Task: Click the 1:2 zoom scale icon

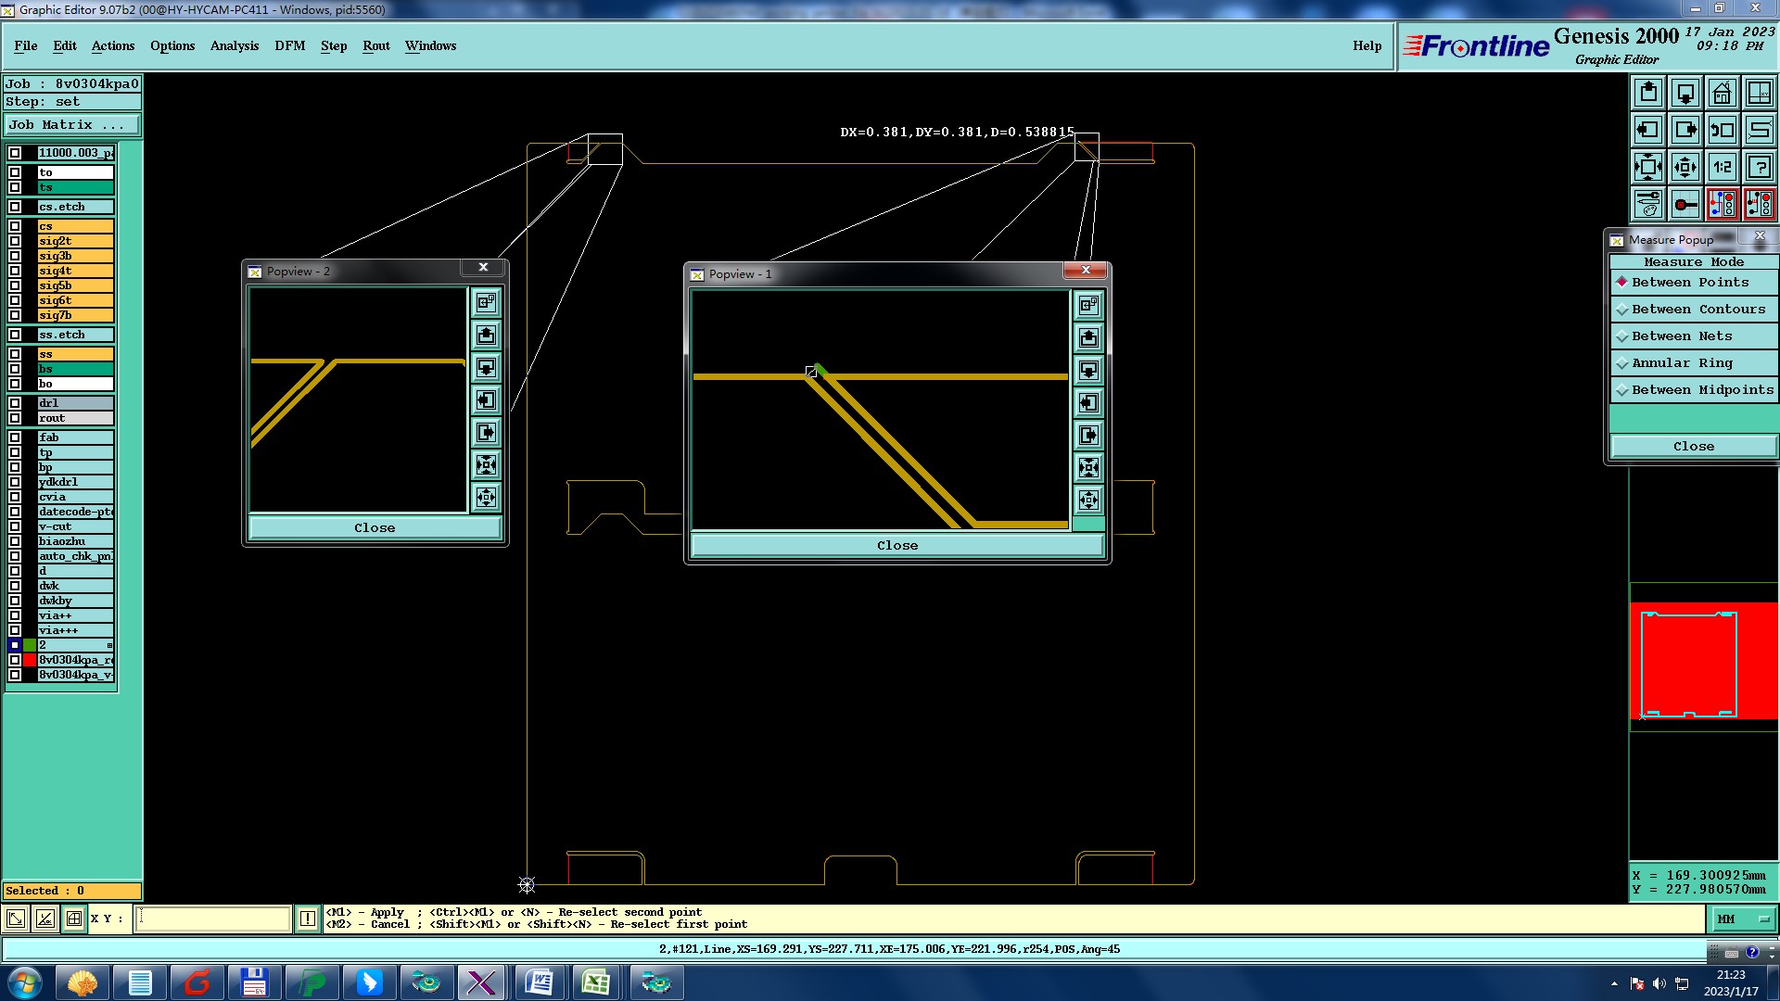Action: click(x=1722, y=167)
